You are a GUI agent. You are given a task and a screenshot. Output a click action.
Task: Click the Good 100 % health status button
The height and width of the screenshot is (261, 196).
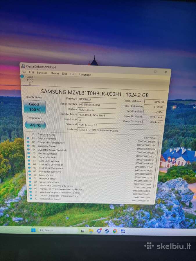tap(35, 107)
